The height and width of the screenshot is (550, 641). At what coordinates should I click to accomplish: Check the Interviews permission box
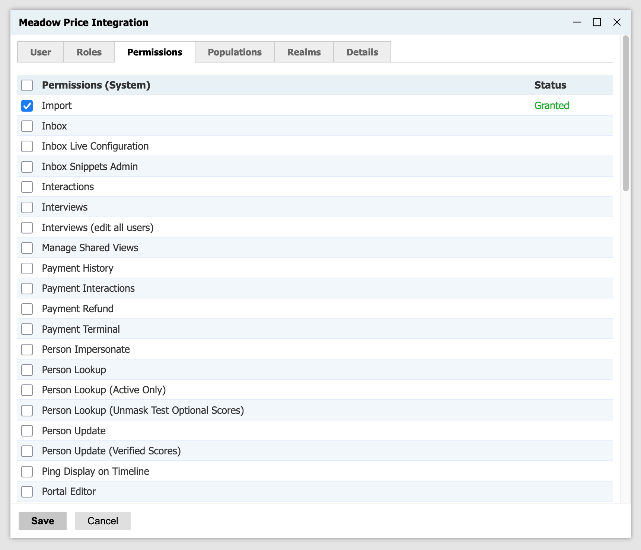[x=27, y=207]
